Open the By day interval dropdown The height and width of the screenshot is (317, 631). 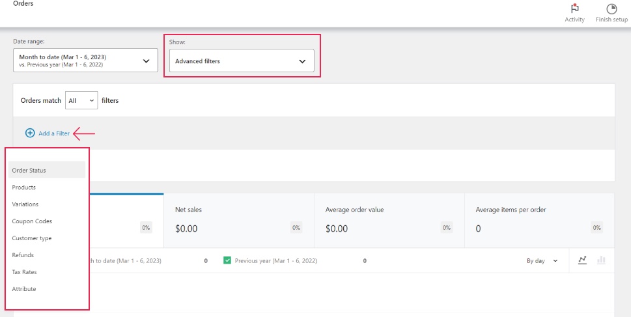click(542, 260)
